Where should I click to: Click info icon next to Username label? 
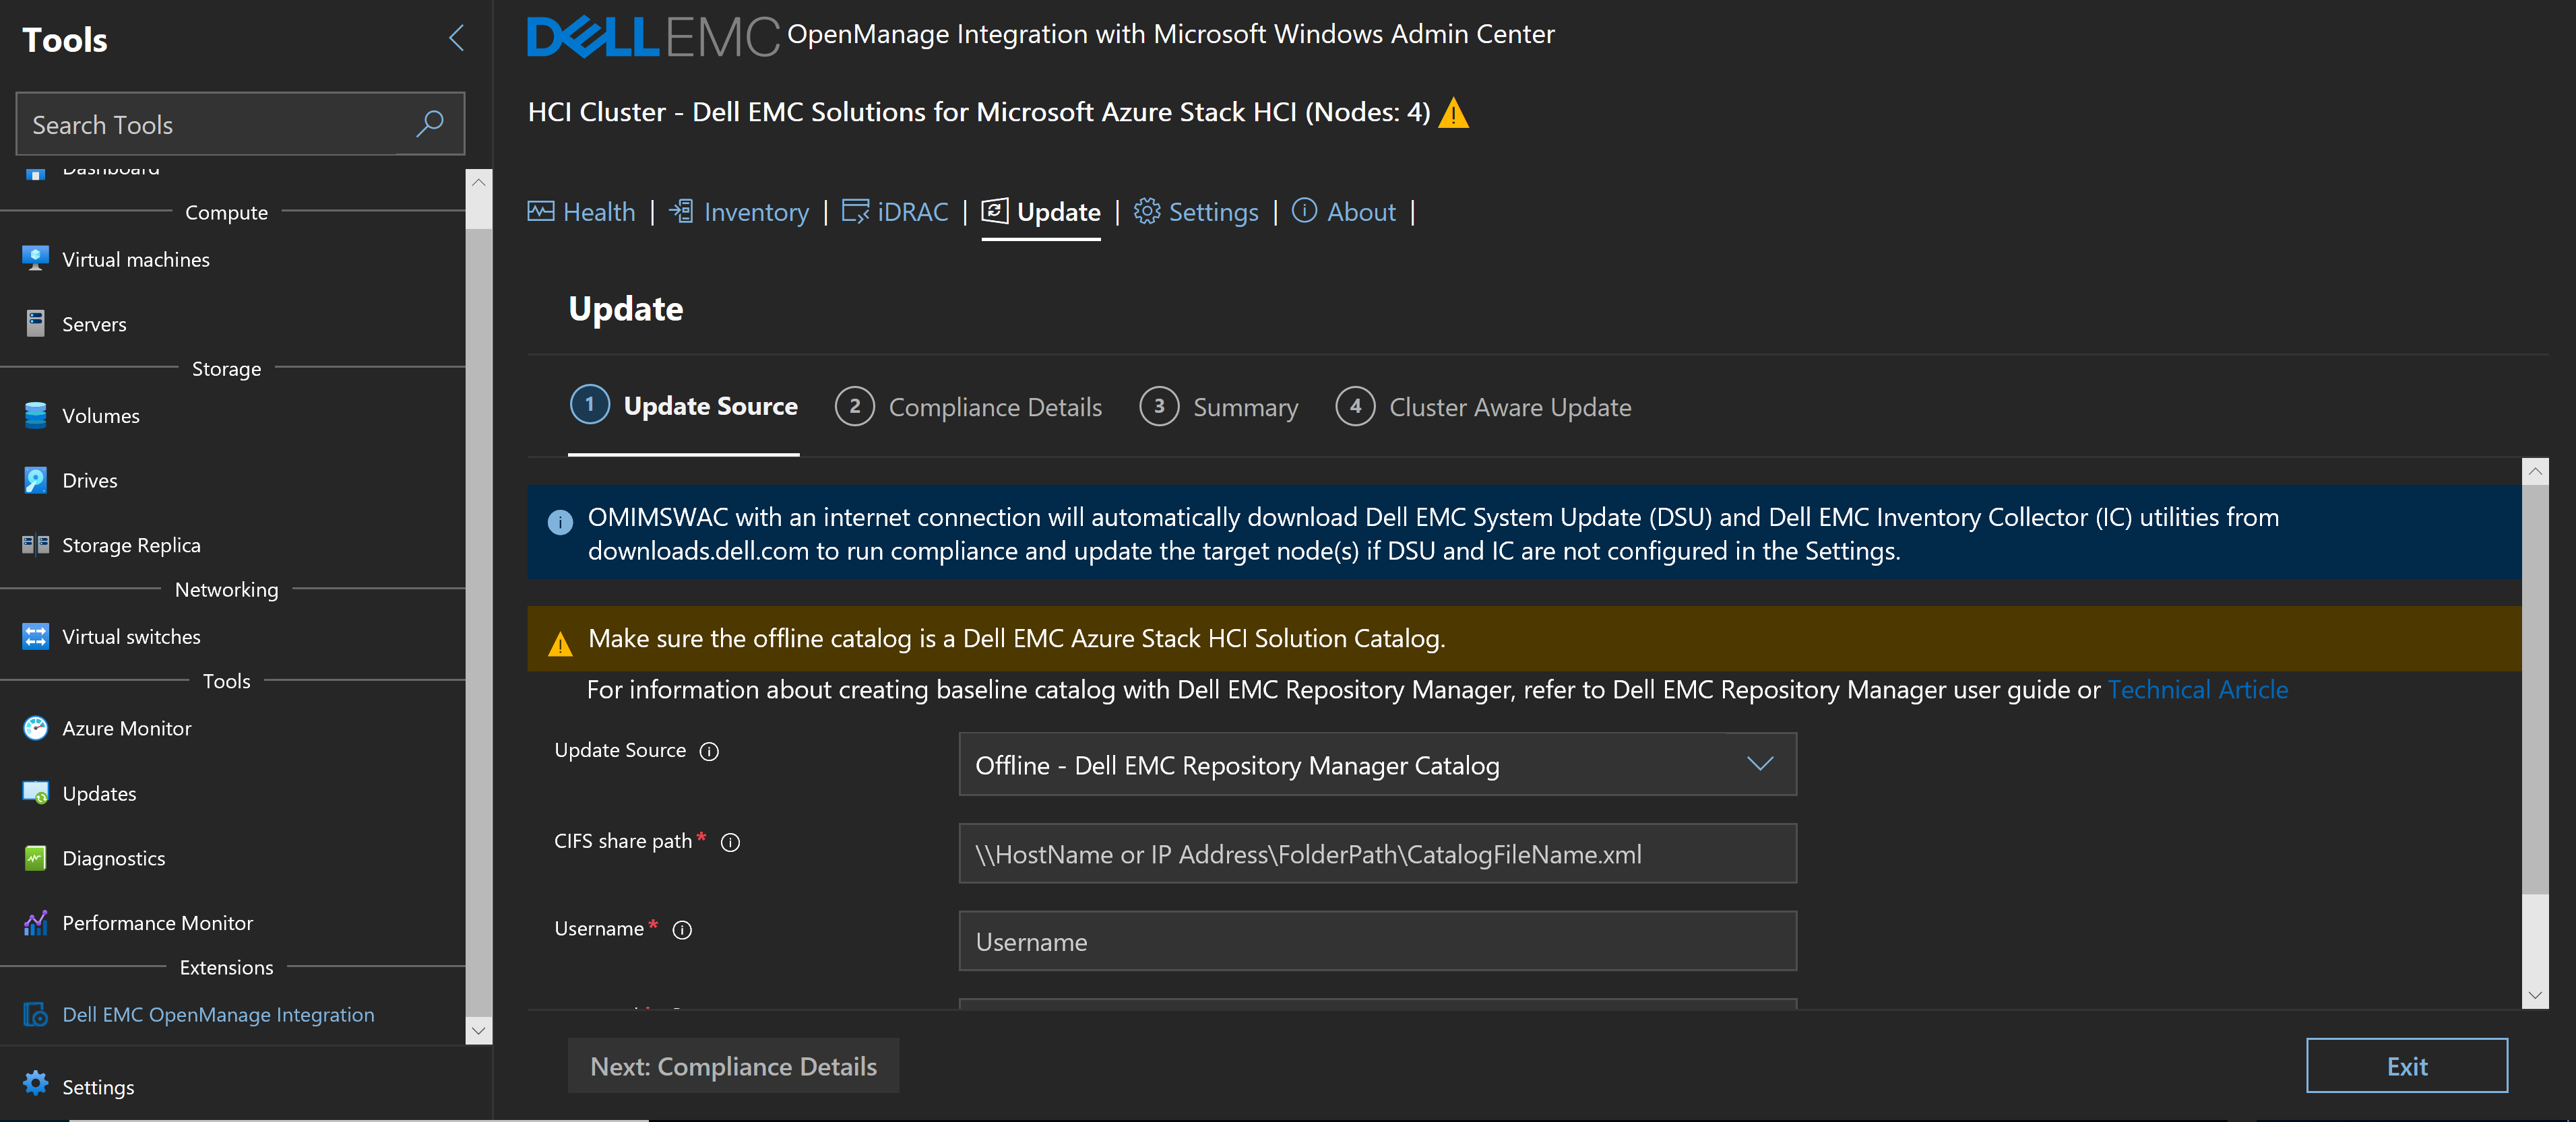[682, 930]
